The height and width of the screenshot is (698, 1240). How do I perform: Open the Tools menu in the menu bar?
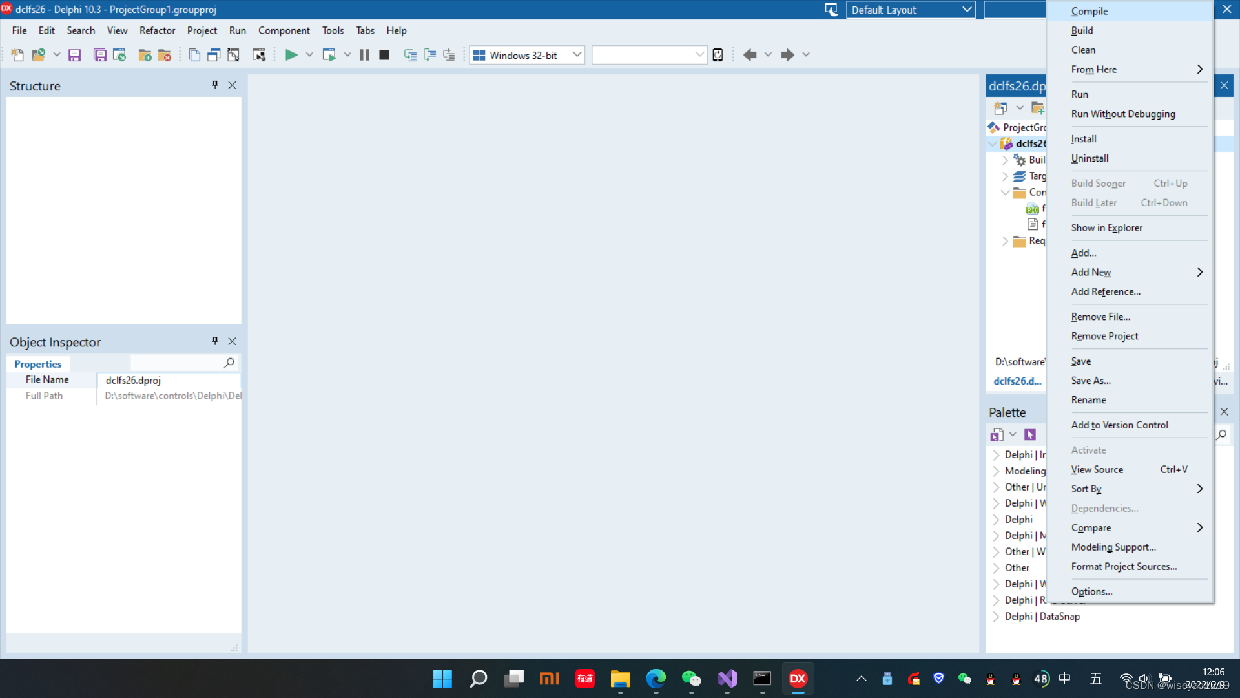point(333,30)
